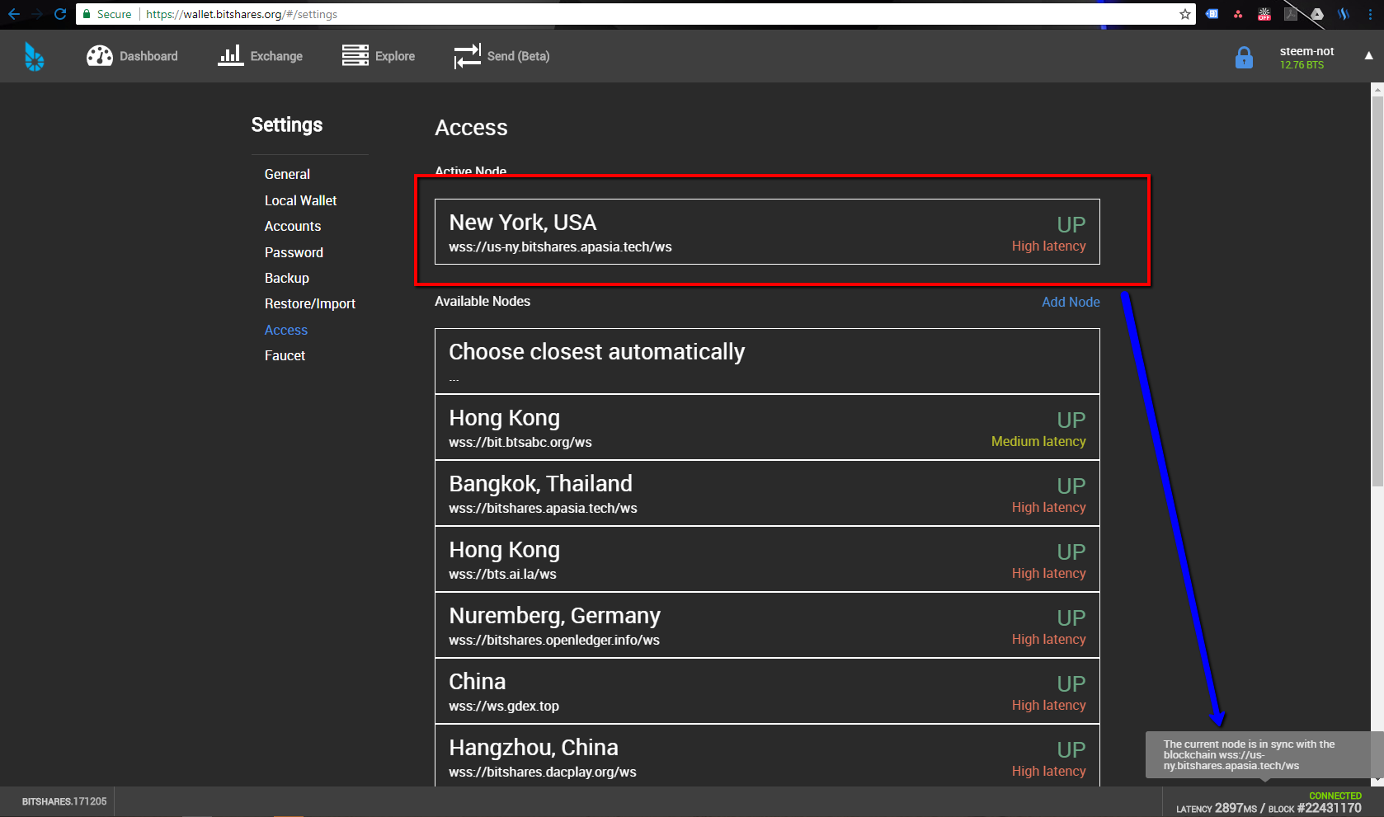This screenshot has width=1384, height=817.
Task: Expand the steem-not account menu arrow
Action: [1368, 56]
